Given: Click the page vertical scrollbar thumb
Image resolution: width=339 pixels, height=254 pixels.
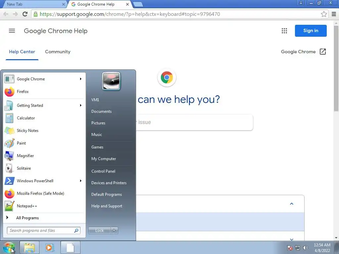Looking at the screenshot, I should coord(336,68).
